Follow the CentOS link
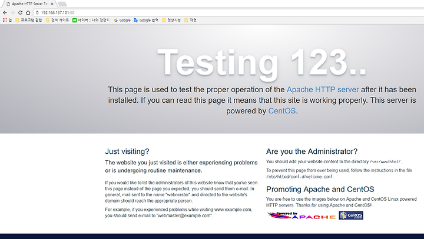This screenshot has height=239, width=424. pos(281,111)
